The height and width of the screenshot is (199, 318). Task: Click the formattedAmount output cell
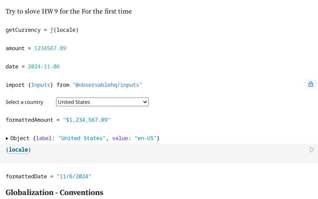(x=58, y=120)
